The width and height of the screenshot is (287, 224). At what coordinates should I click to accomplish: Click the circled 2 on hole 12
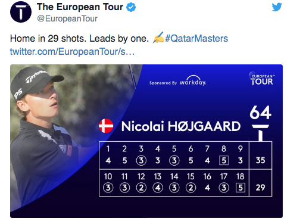pos(141,188)
